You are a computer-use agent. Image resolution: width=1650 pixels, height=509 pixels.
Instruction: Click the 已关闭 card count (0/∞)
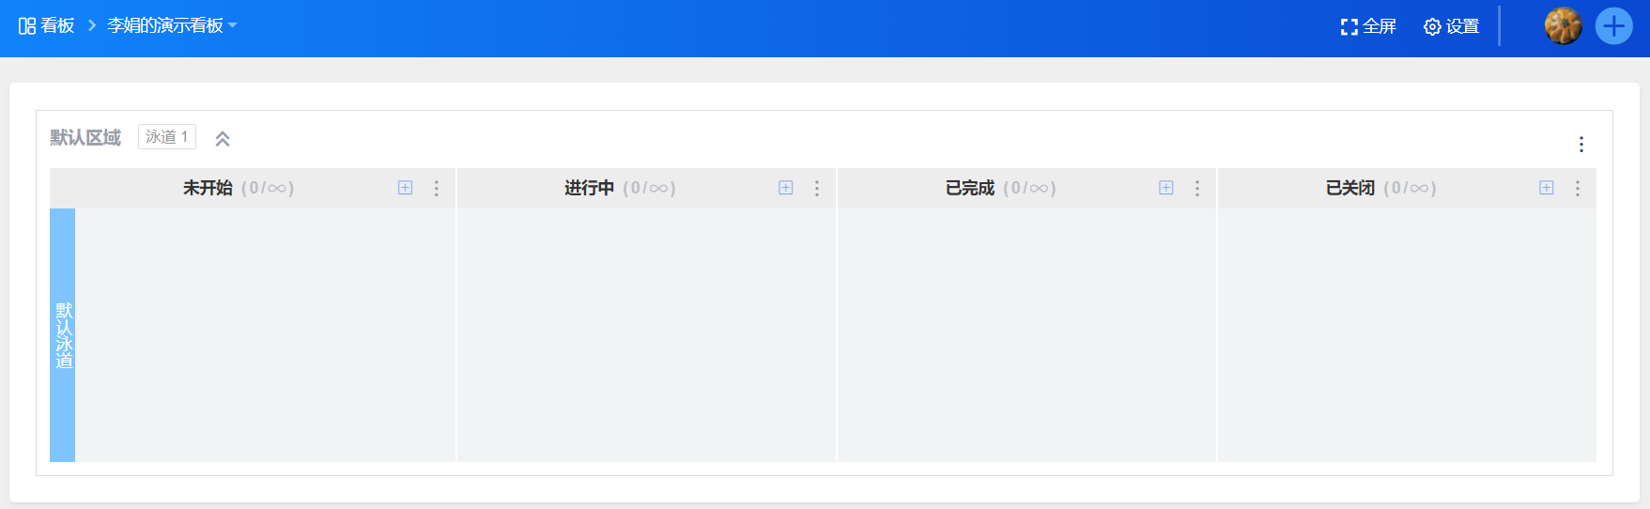[1410, 188]
